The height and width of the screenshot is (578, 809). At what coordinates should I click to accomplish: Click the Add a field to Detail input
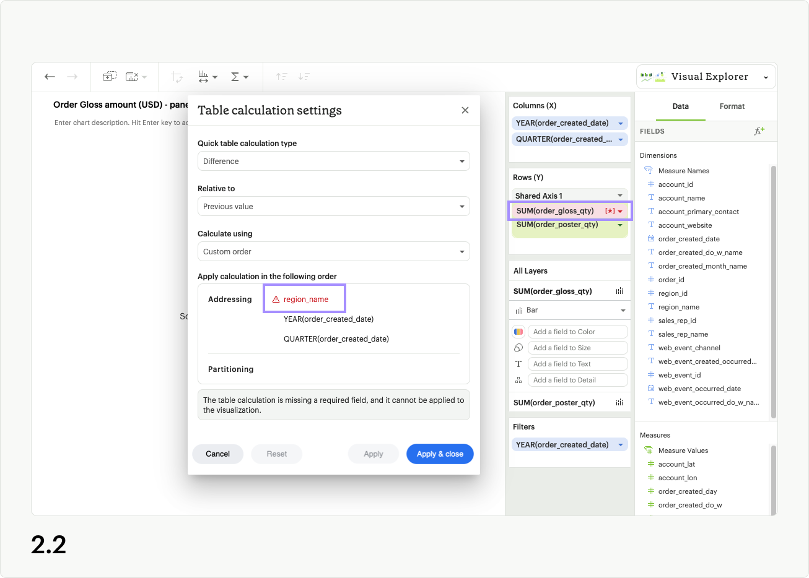pyautogui.click(x=577, y=379)
